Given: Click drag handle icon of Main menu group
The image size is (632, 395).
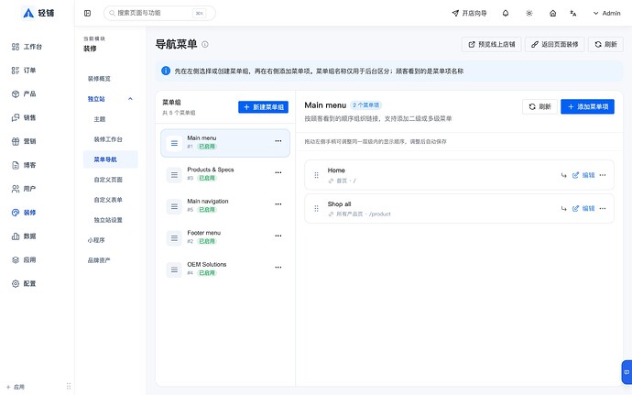Looking at the screenshot, I should click(174, 143).
